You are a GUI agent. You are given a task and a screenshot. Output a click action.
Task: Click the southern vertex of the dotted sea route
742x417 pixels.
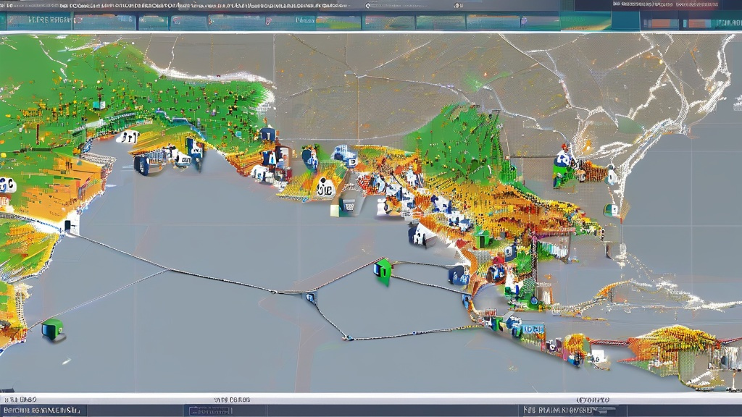click(x=348, y=337)
